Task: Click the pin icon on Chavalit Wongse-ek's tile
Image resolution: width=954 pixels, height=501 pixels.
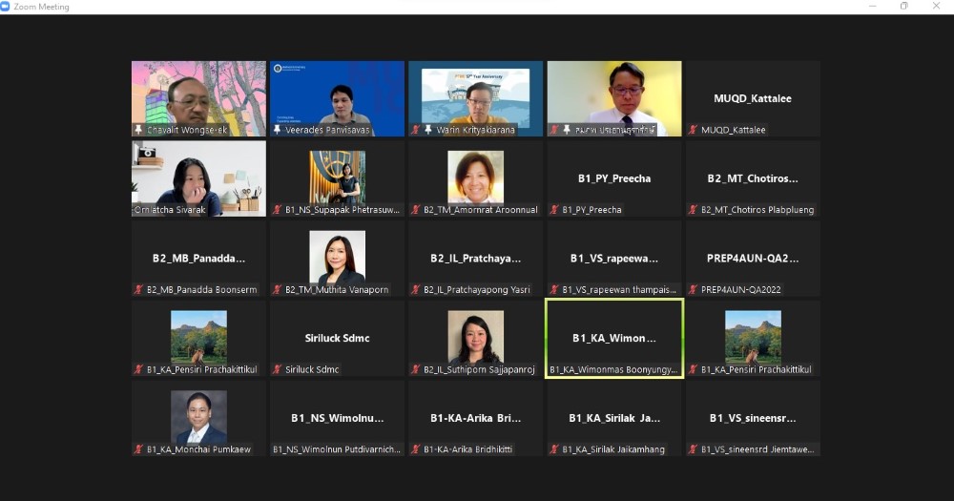Action: tap(138, 130)
